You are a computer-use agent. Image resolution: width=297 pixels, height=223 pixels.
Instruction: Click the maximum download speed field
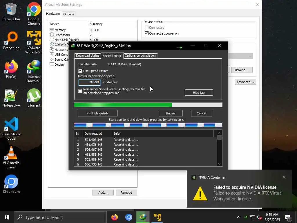[89, 82]
